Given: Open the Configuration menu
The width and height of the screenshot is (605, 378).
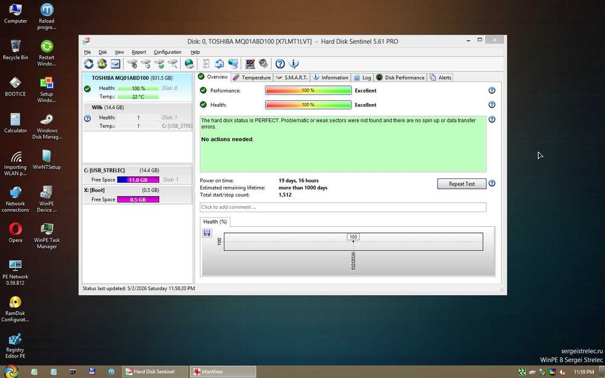Looking at the screenshot, I should [168, 52].
